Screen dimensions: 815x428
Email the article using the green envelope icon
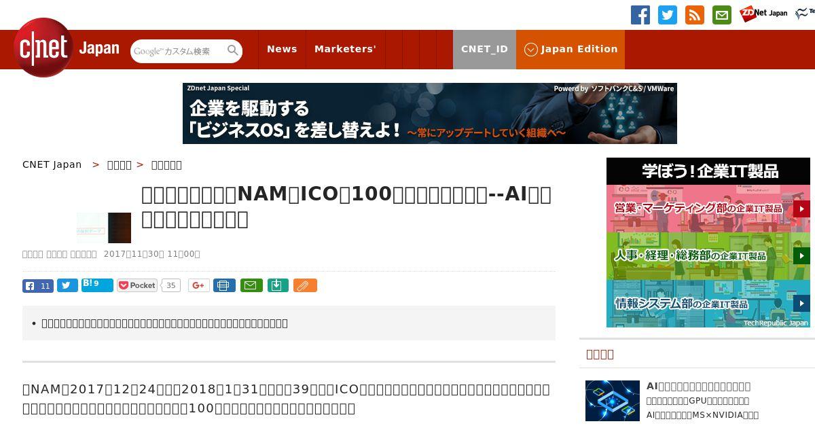(252, 285)
